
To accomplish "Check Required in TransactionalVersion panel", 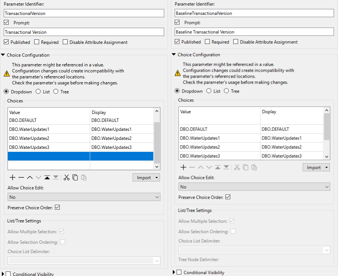I will 37,42.
